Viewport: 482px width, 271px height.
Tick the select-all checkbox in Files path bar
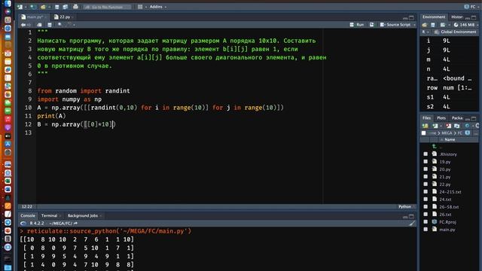pyautogui.click(x=423, y=133)
